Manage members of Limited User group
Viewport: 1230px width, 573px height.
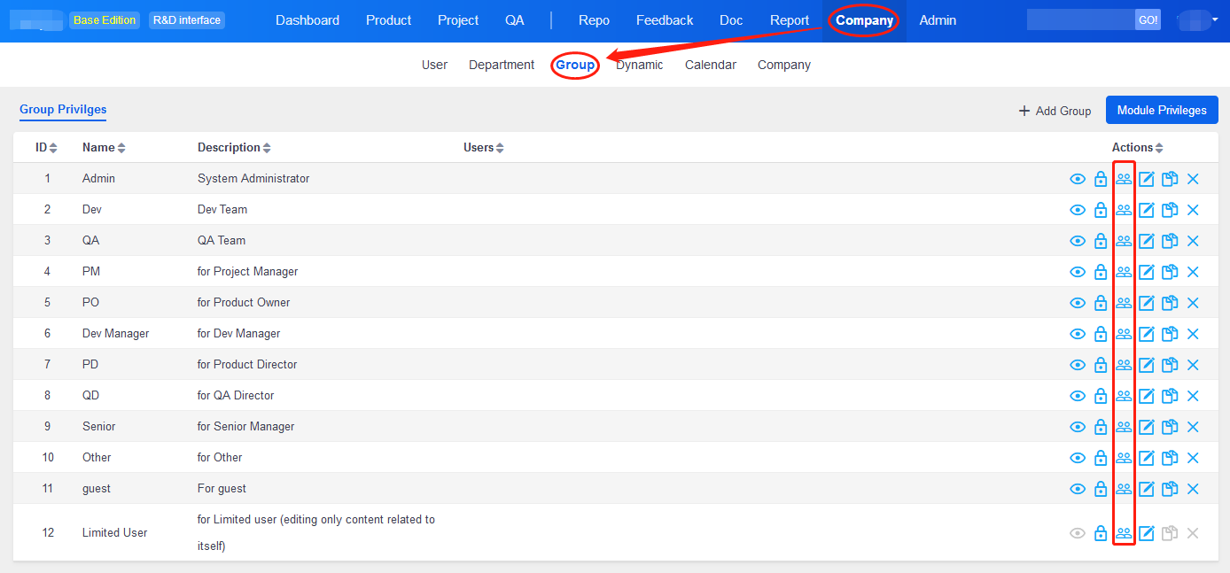click(1124, 533)
